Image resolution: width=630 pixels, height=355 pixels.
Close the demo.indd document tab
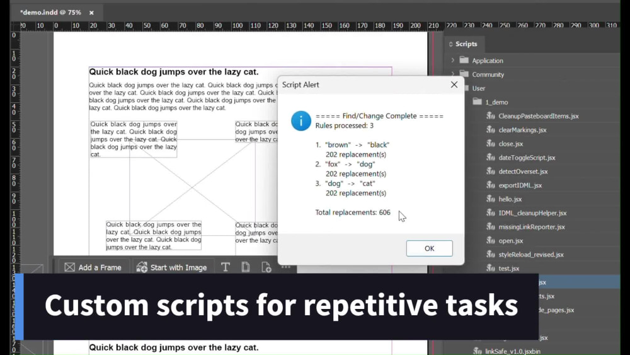click(x=91, y=13)
